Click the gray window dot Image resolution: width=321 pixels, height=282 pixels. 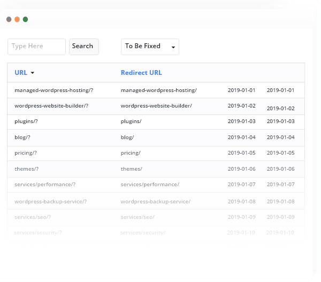coord(9,19)
